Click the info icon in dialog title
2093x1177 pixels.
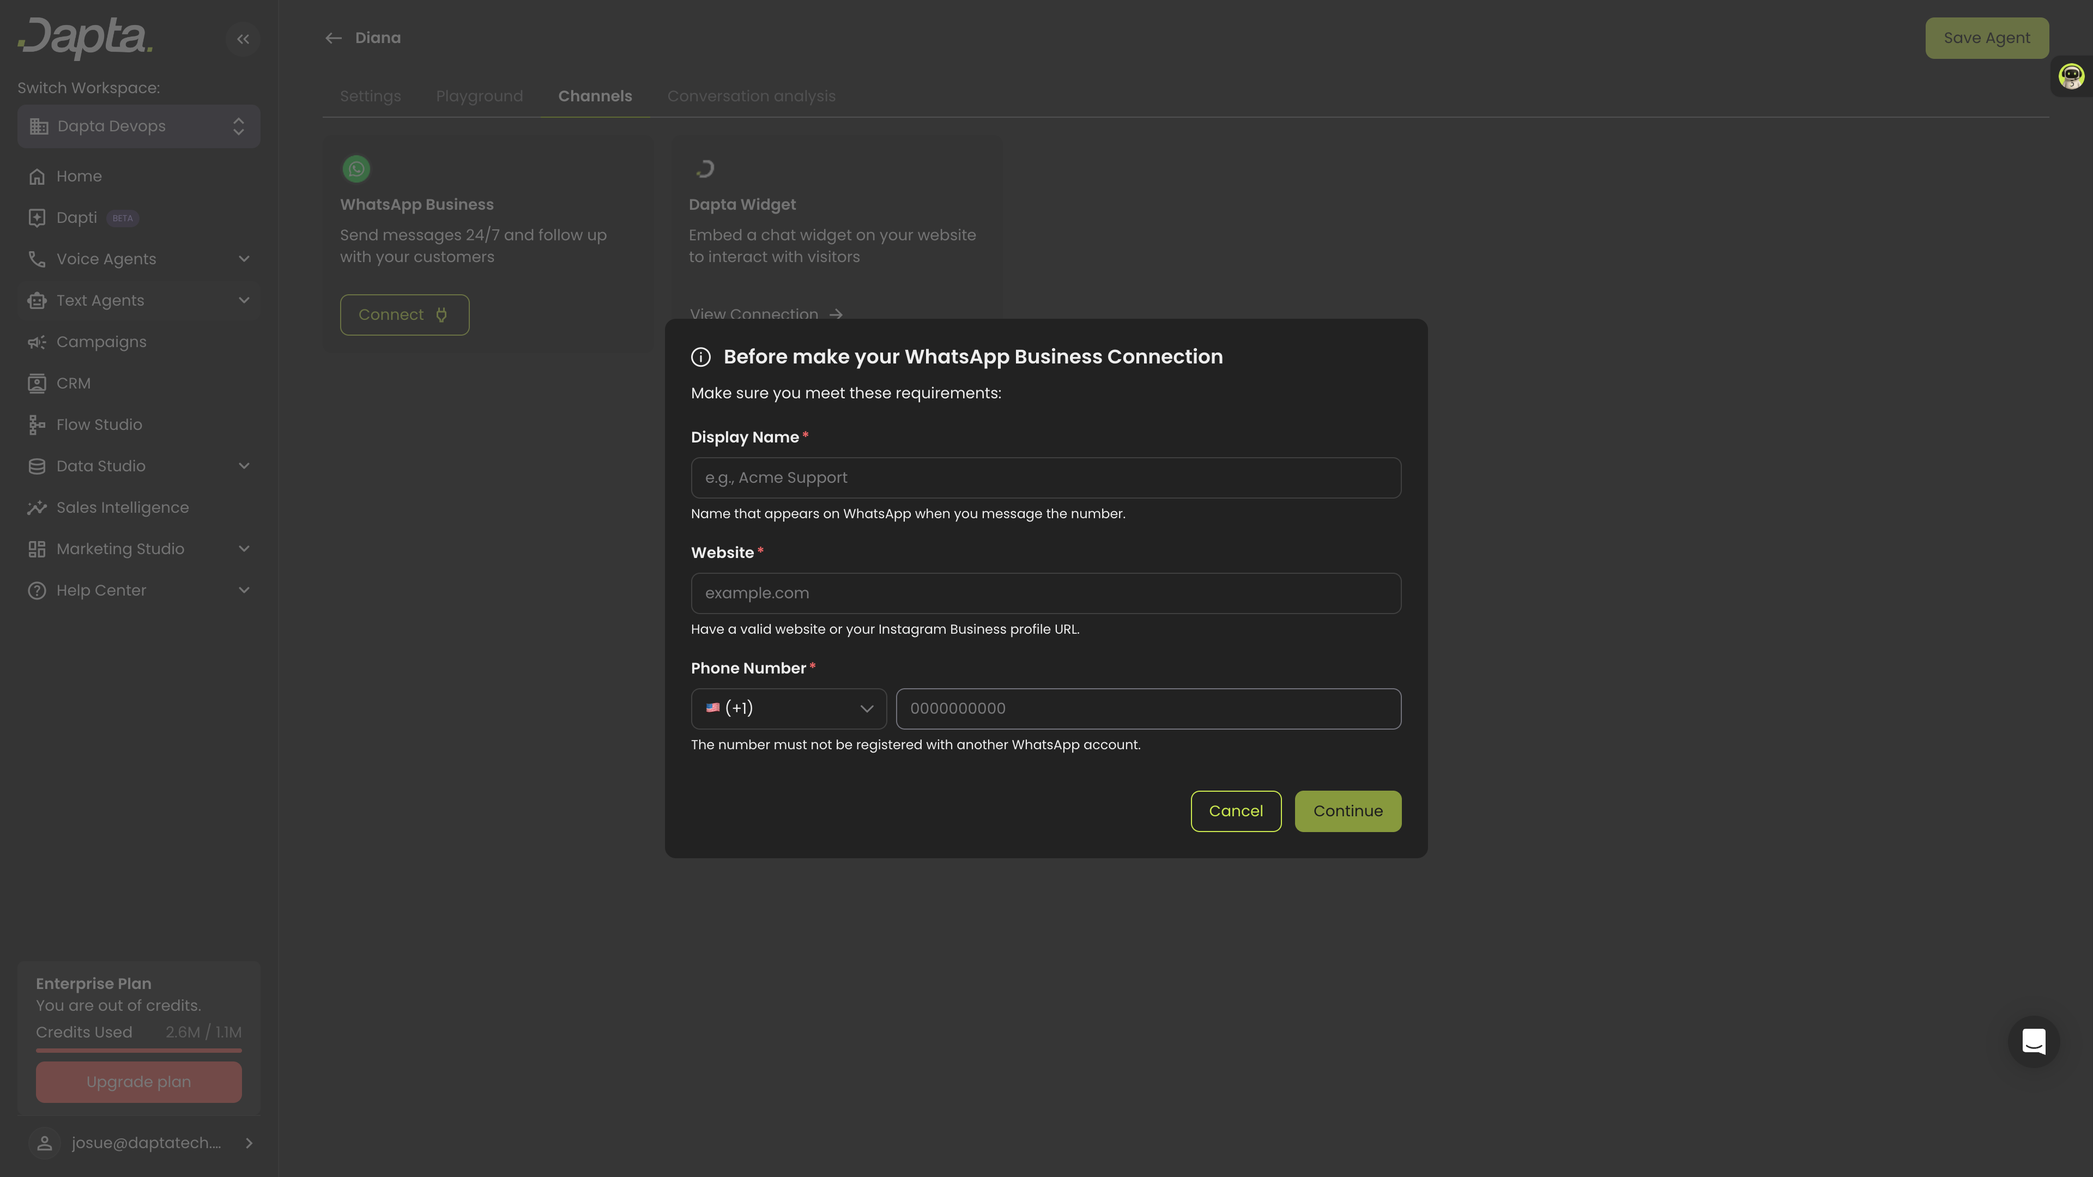pos(700,357)
